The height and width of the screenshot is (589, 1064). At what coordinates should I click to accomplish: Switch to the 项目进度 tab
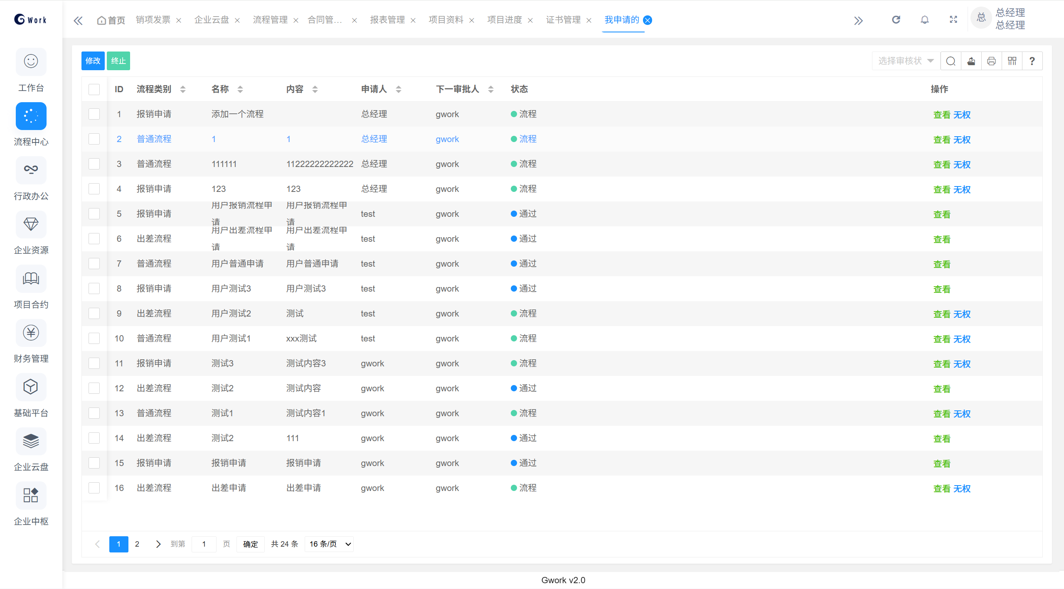click(505, 20)
